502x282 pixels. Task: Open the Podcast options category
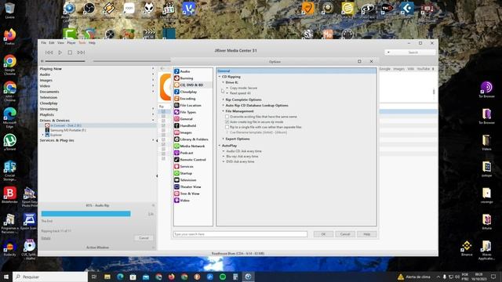click(x=187, y=153)
